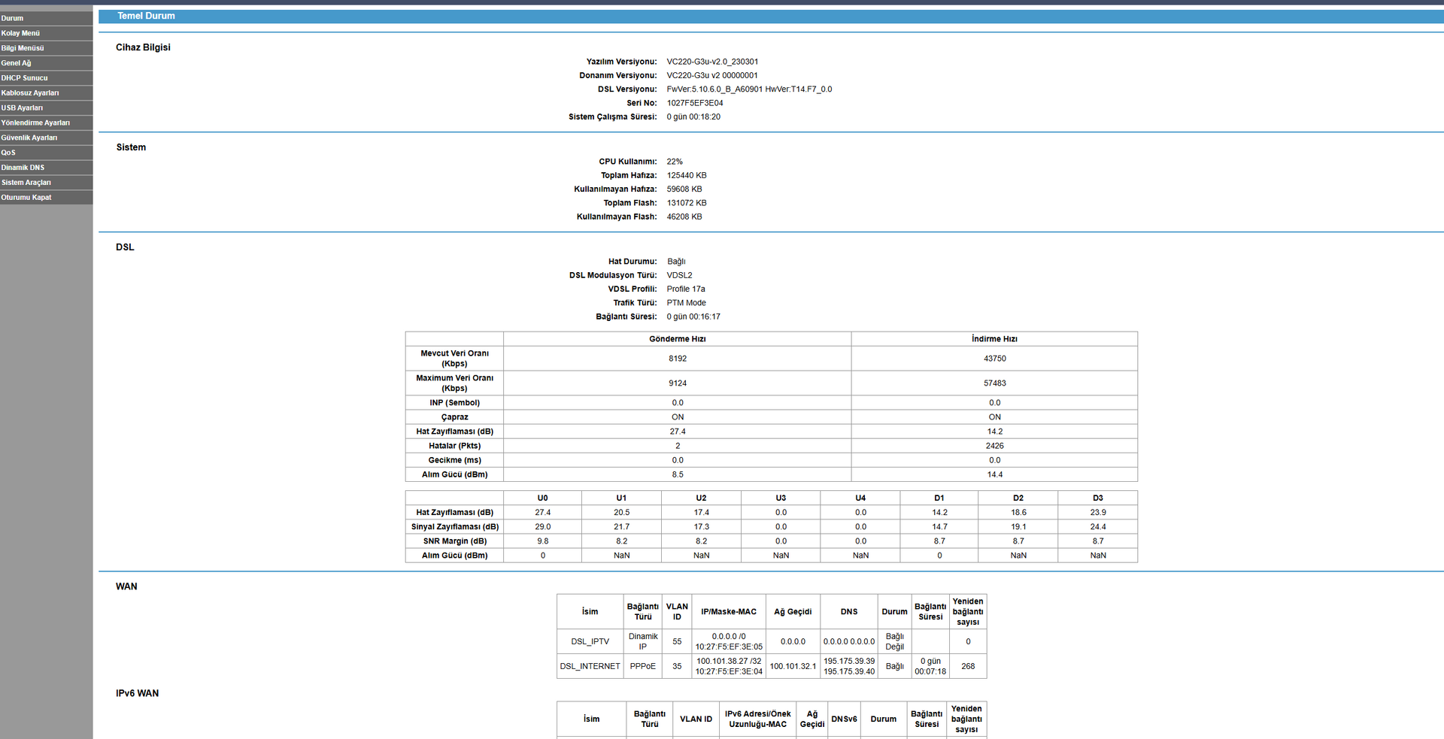1444x739 pixels.
Task: Select download error count 2426
Action: pos(994,446)
